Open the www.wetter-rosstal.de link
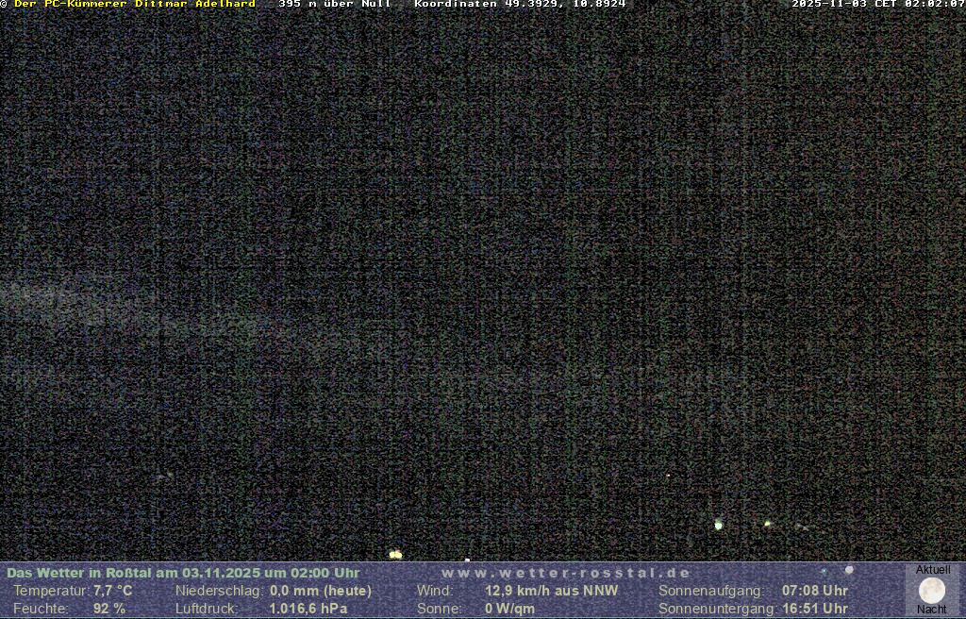 click(566, 573)
